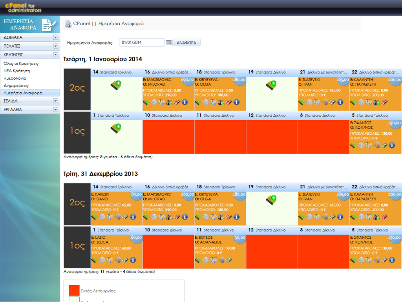Add reservation for room 14 on 1 Ιανουαρίου
Viewport: 402px width, 302px height.
click(116, 84)
